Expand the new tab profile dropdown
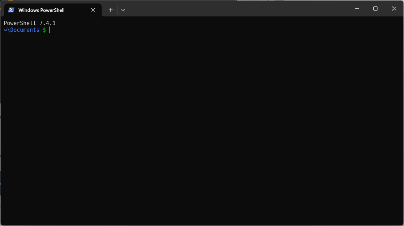The height and width of the screenshot is (226, 404). tap(123, 10)
